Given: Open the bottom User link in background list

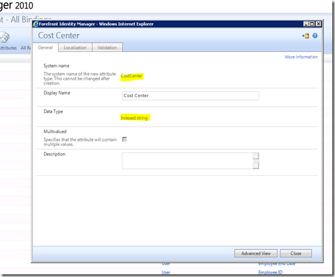Looking at the screenshot, I should pos(166,272).
